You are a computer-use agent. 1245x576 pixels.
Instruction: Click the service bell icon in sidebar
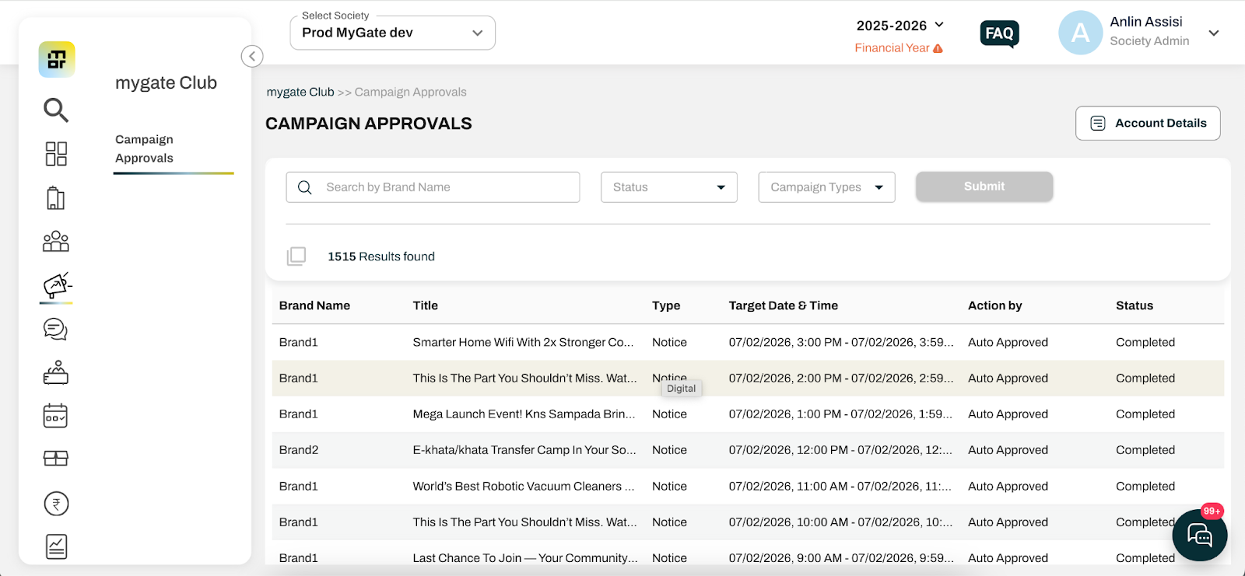pyautogui.click(x=56, y=373)
